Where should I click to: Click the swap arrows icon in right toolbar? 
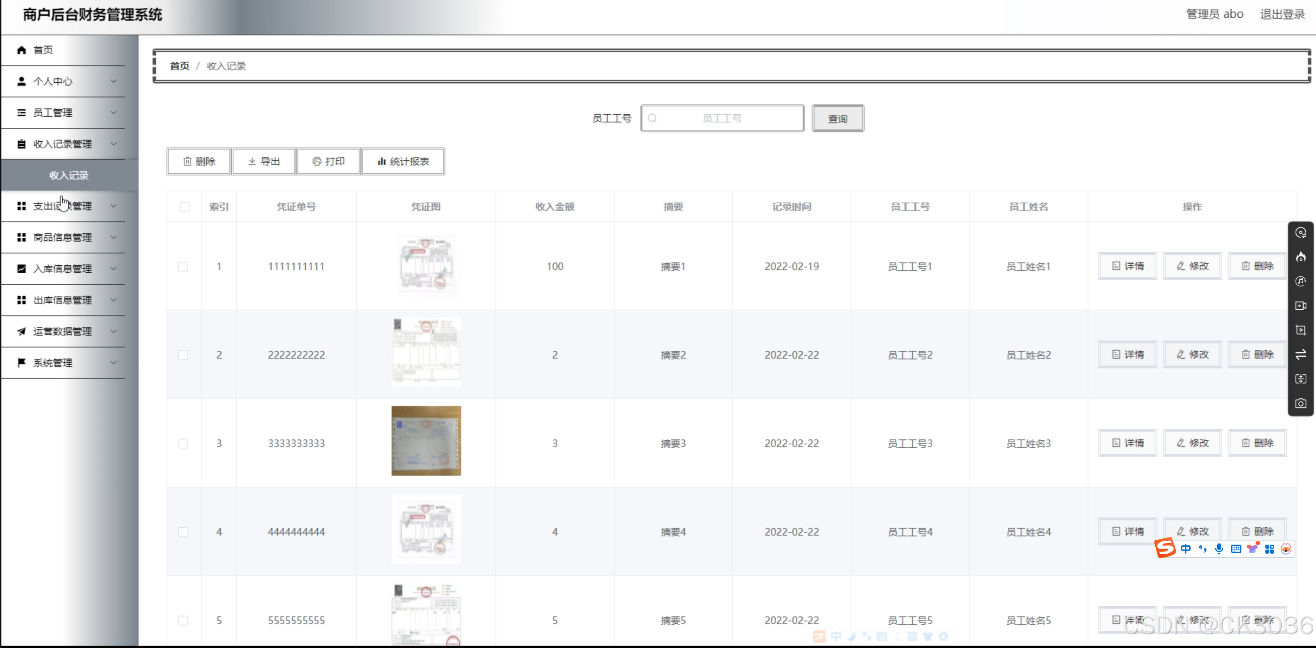click(1301, 354)
